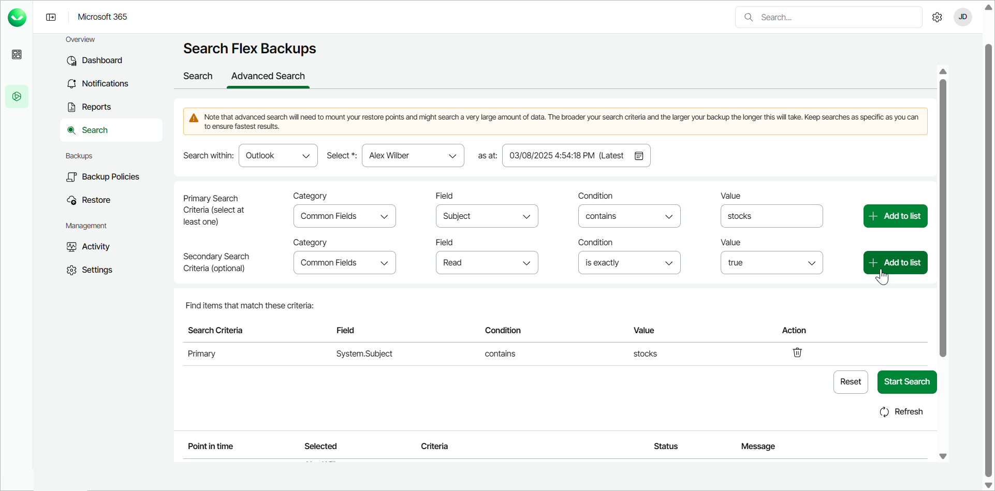Open the secondary Field Read dropdown
The image size is (995, 491).
[x=487, y=263]
